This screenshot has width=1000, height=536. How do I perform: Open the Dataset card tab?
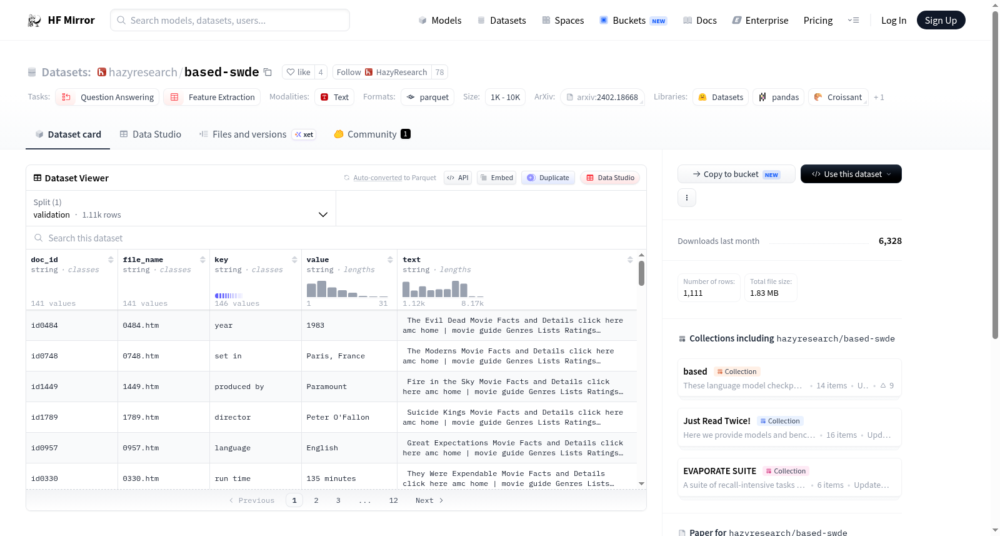pyautogui.click(x=67, y=134)
